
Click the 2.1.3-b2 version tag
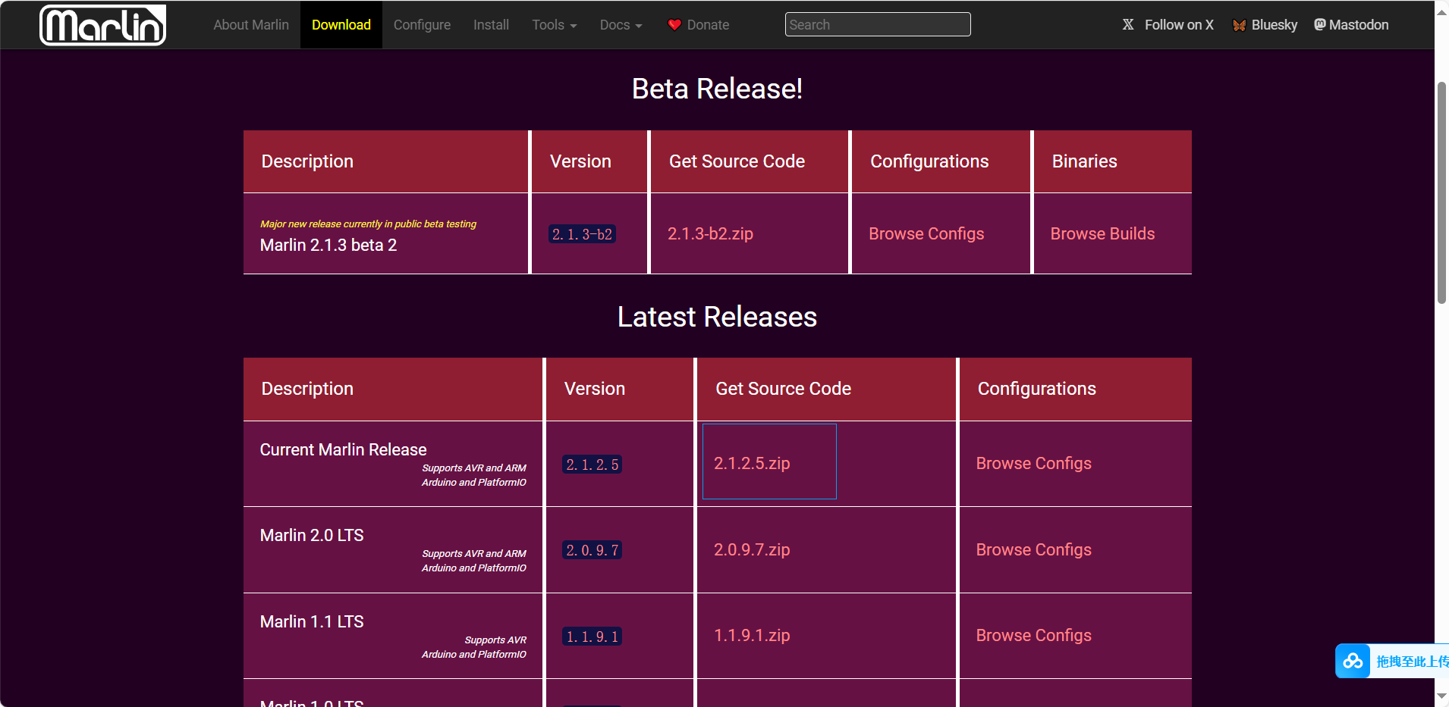tap(582, 234)
